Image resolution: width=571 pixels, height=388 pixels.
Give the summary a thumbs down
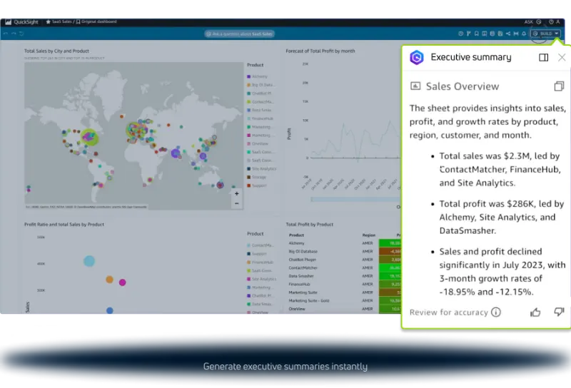click(559, 312)
